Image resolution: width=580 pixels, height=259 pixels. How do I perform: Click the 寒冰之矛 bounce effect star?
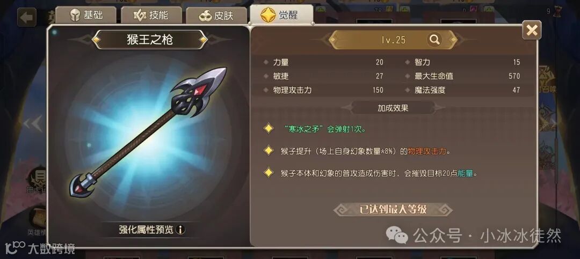pyautogui.click(x=268, y=129)
